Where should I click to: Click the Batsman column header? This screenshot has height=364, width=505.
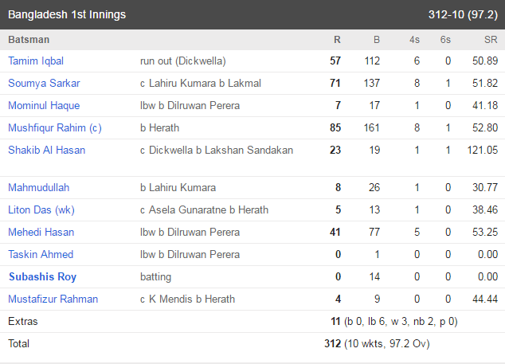click(29, 40)
